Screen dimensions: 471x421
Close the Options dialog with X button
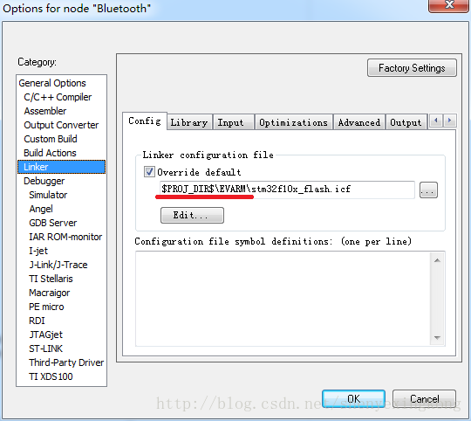449,5
